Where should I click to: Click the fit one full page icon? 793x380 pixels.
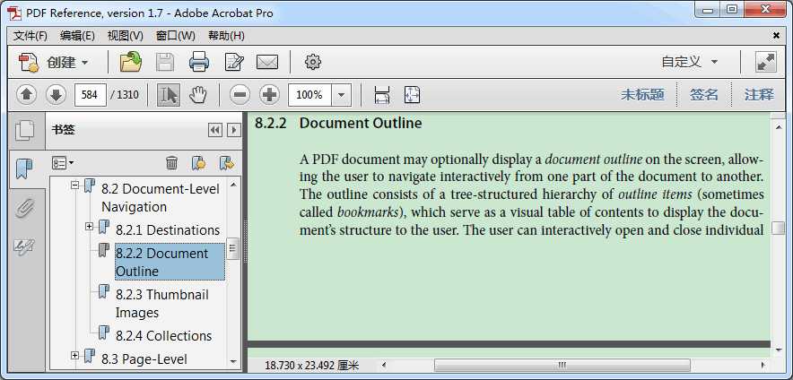coord(412,94)
